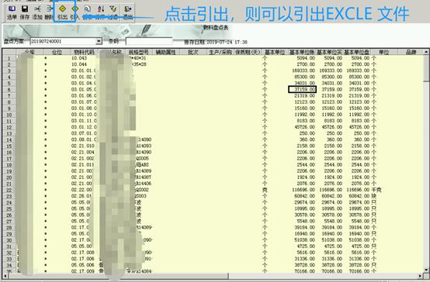Click the outlined 37159.00 cell in row 6
The height and width of the screenshot is (282, 430).
[x=302, y=90]
